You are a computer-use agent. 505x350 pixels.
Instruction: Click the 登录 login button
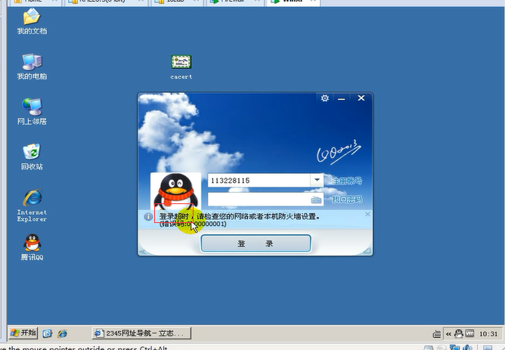point(256,243)
